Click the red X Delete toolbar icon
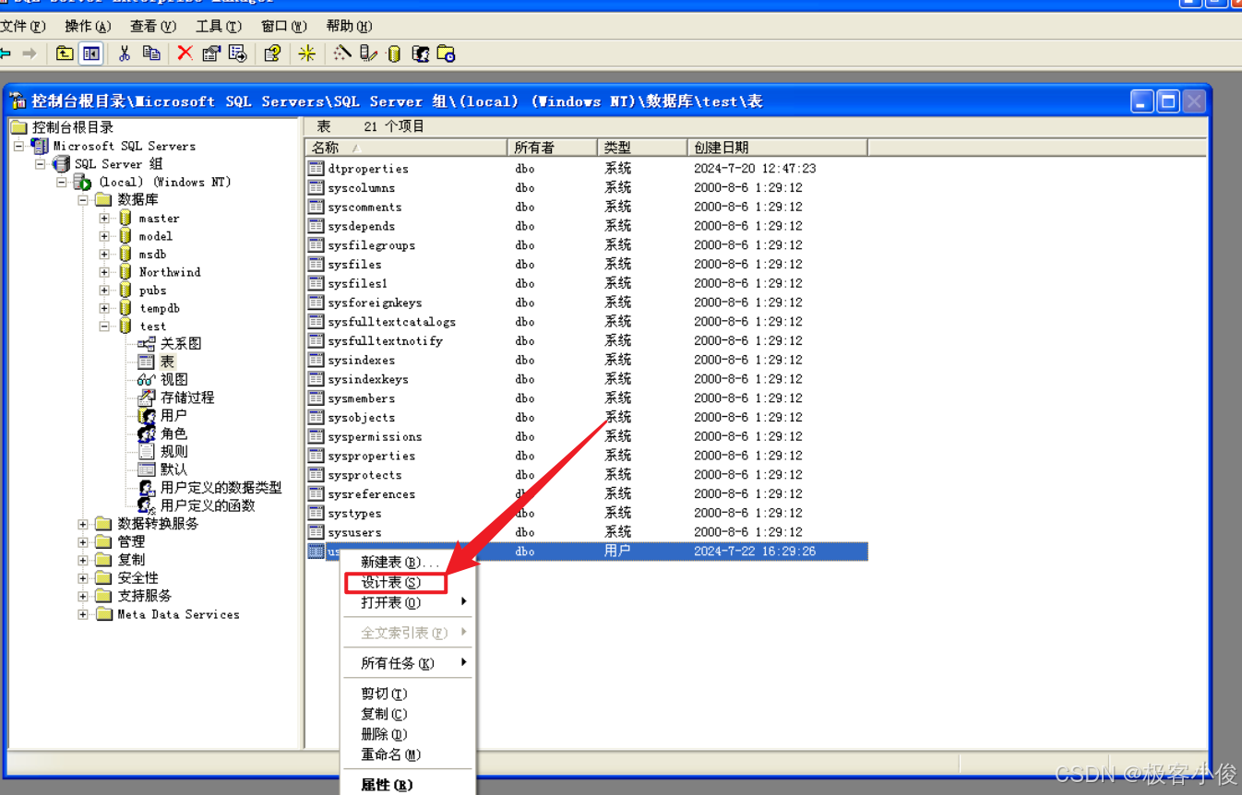1242x795 pixels. [185, 53]
